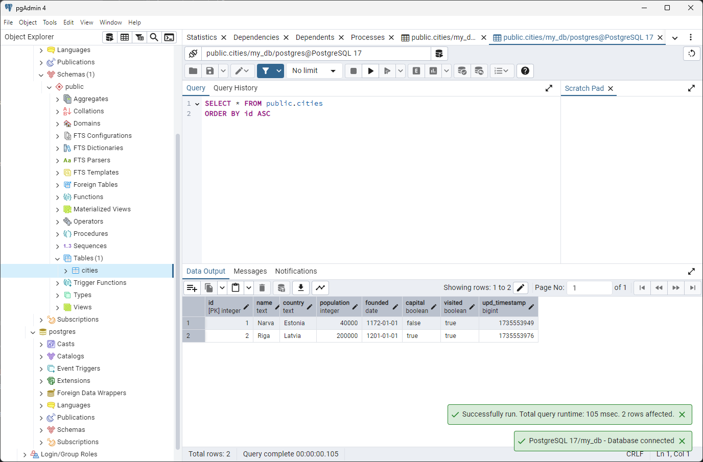
Task: Open the Tools menu
Action: [50, 22]
